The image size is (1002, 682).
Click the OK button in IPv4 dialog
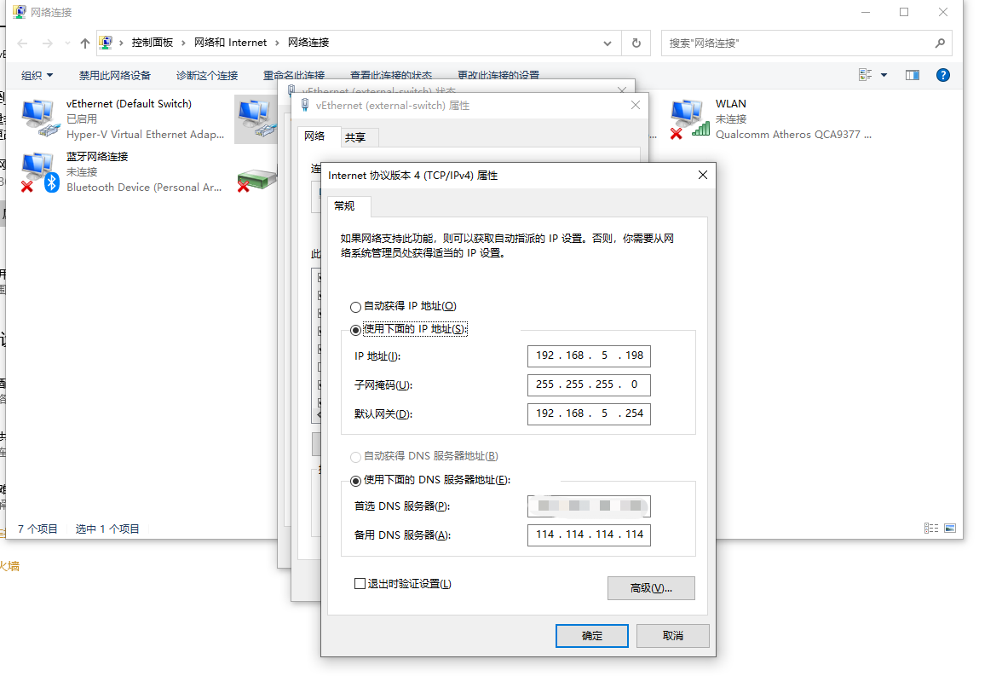pos(591,635)
